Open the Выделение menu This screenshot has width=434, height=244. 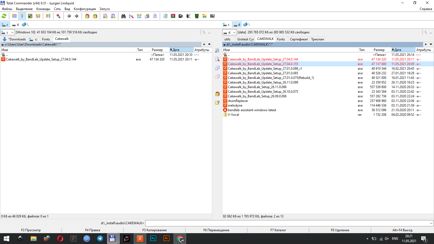click(24, 9)
